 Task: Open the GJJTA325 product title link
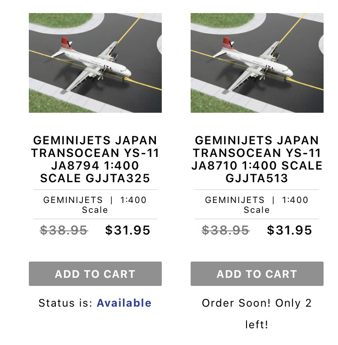[x=95, y=159]
